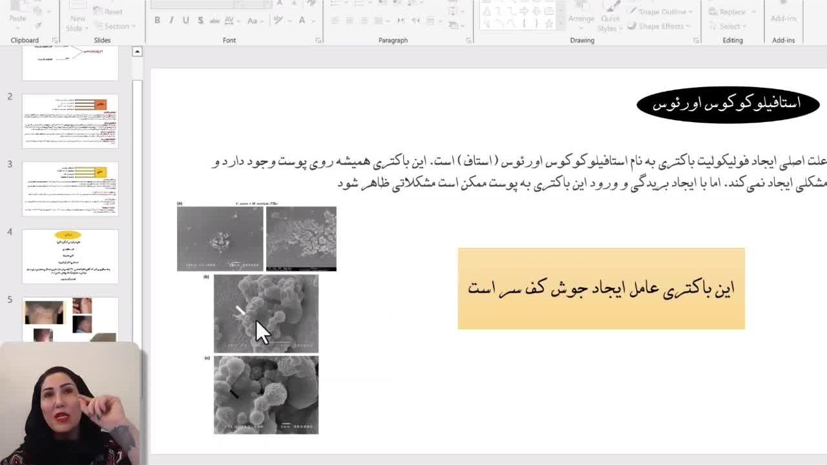This screenshot has height=465, width=827.
Task: Select the yellow highlighted text box
Action: pos(601,289)
